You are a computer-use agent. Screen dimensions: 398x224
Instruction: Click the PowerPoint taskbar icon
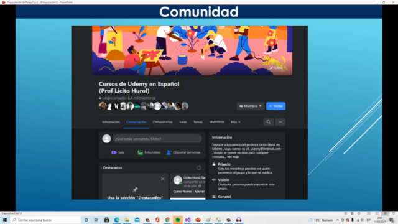click(198, 220)
